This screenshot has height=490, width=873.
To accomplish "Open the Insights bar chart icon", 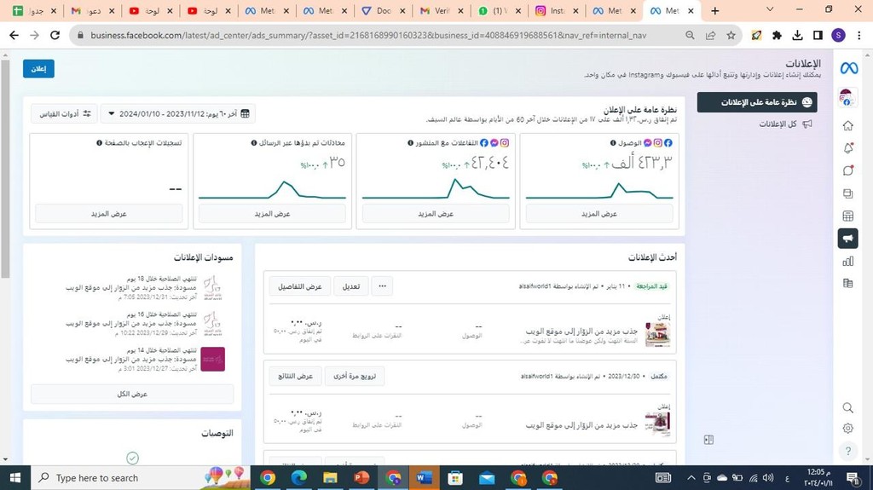I will point(848,261).
